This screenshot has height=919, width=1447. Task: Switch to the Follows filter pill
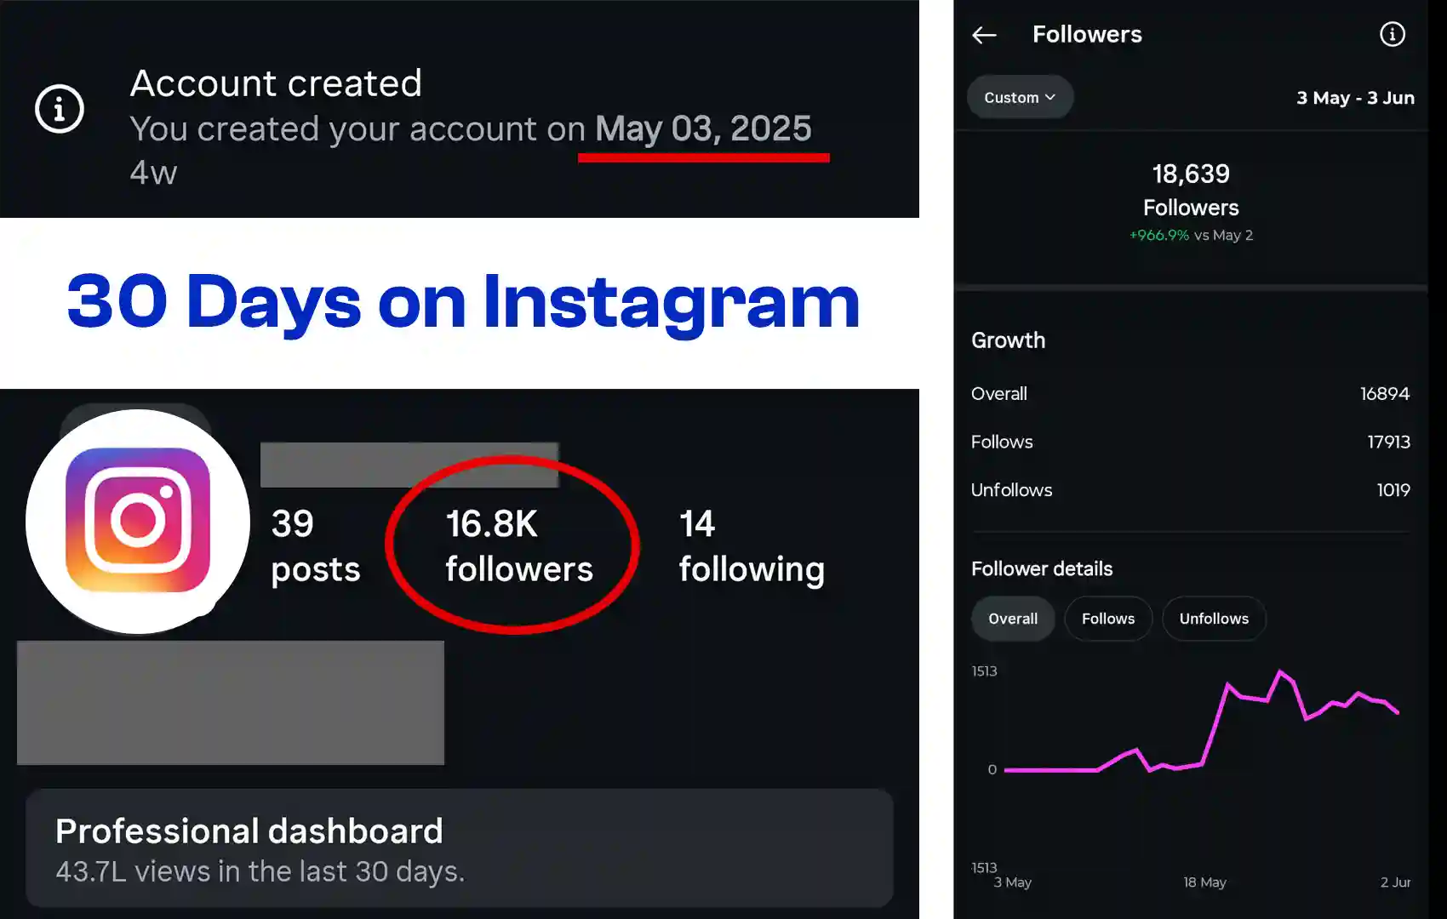pos(1108,619)
